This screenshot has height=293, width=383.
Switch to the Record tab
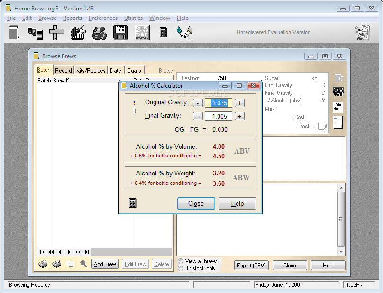(x=63, y=71)
